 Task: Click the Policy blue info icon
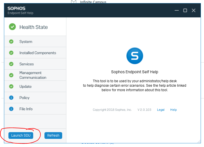click(x=11, y=98)
